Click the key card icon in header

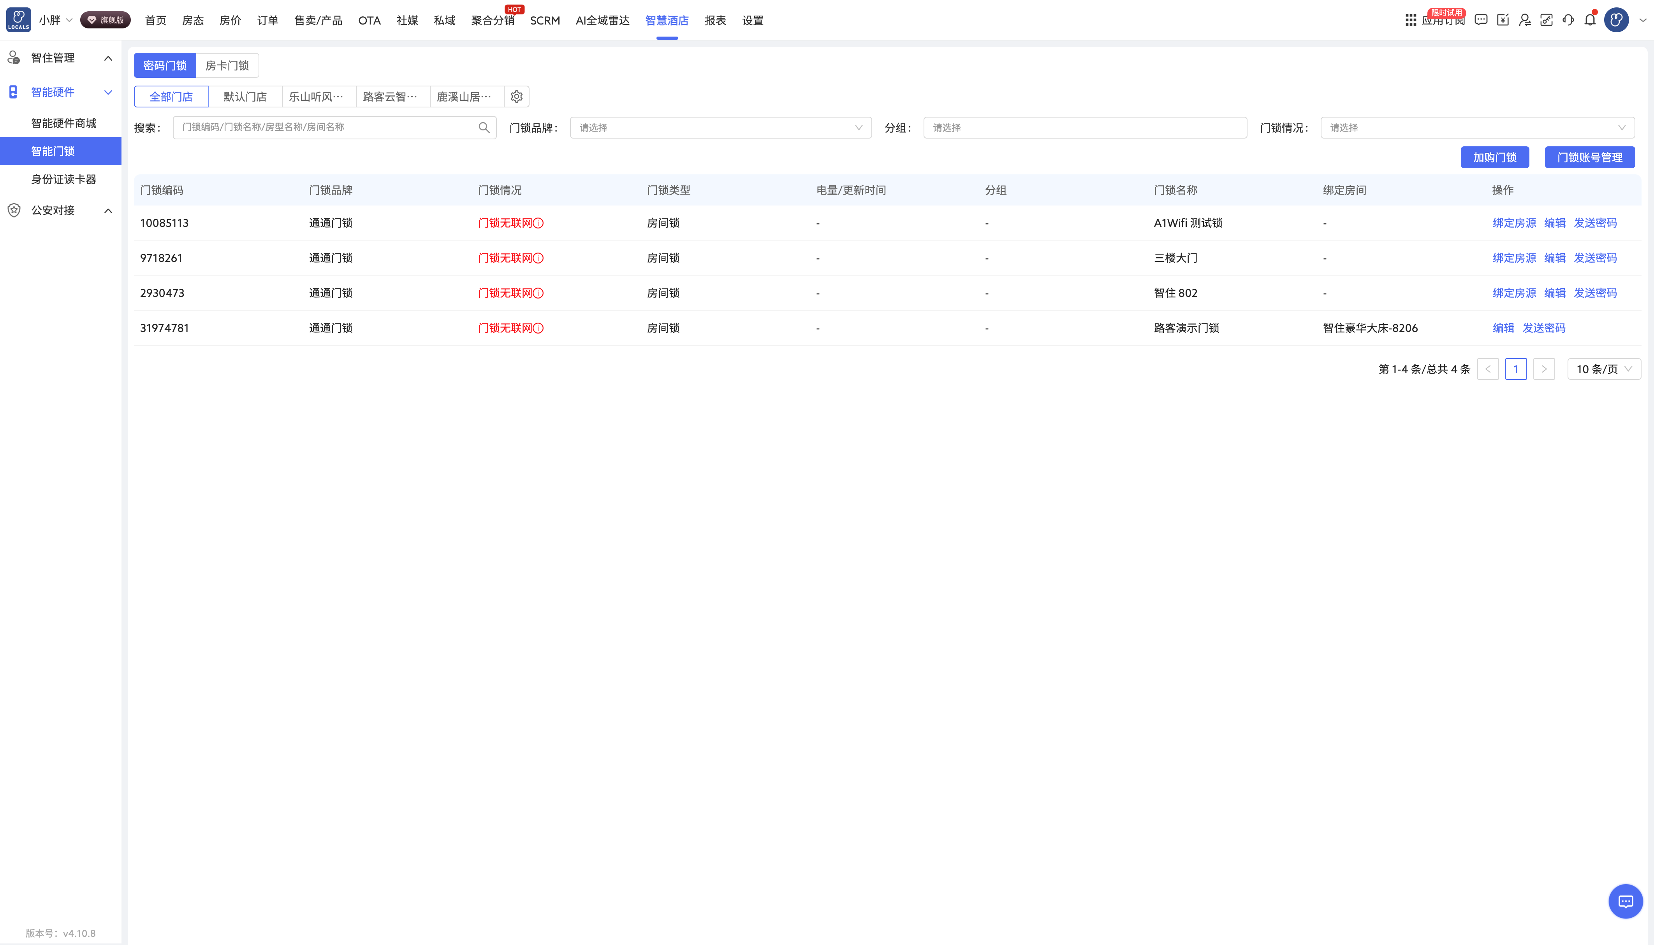(1546, 20)
